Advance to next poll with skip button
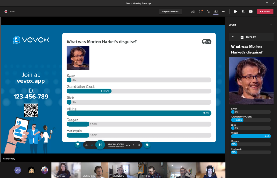Screen dimensions: 277x178 coord(100,145)
